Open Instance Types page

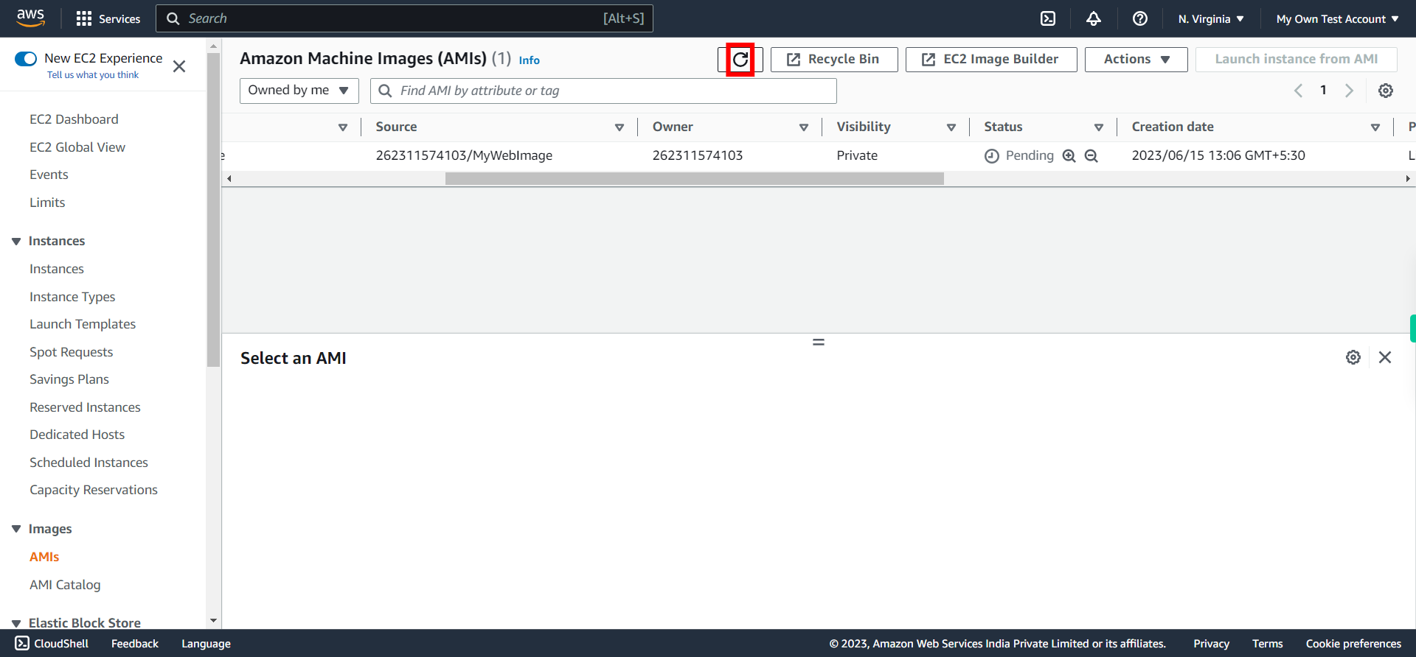(72, 297)
